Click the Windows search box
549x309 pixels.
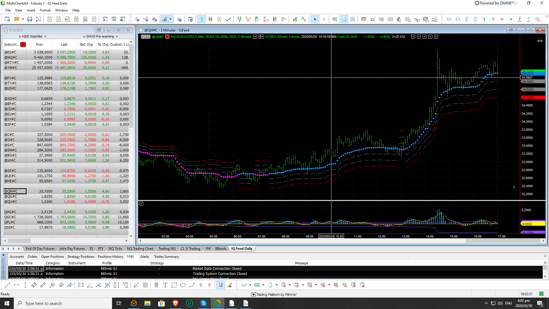[63, 303]
